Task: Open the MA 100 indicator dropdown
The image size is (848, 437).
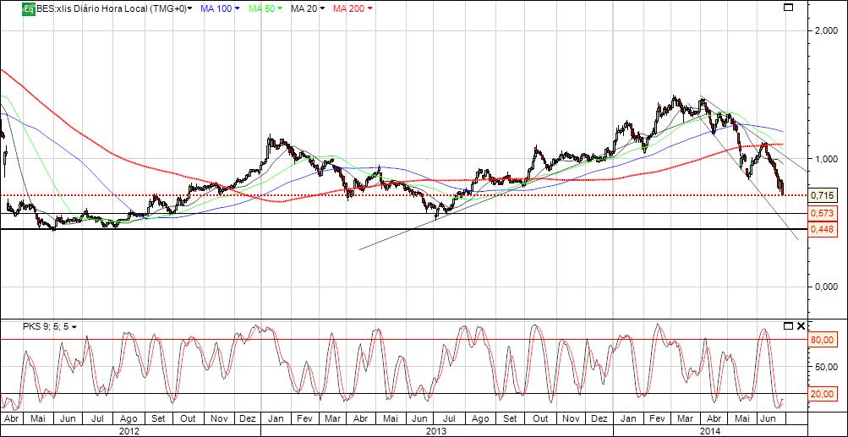Action: pos(237,9)
